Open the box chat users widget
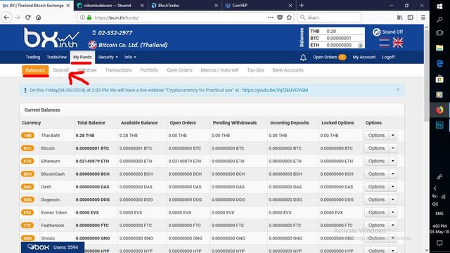 pyautogui.click(x=53, y=247)
